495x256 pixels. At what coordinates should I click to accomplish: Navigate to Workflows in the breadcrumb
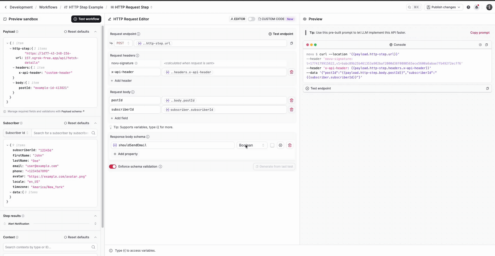(48, 7)
